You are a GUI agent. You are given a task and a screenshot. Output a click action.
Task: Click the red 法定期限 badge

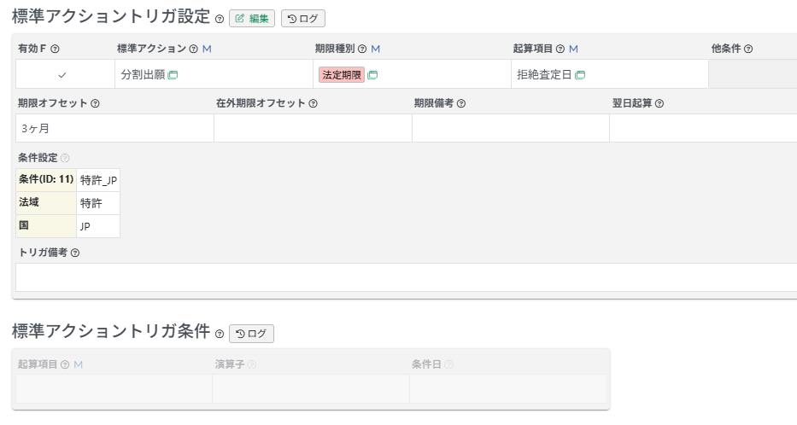coord(342,75)
